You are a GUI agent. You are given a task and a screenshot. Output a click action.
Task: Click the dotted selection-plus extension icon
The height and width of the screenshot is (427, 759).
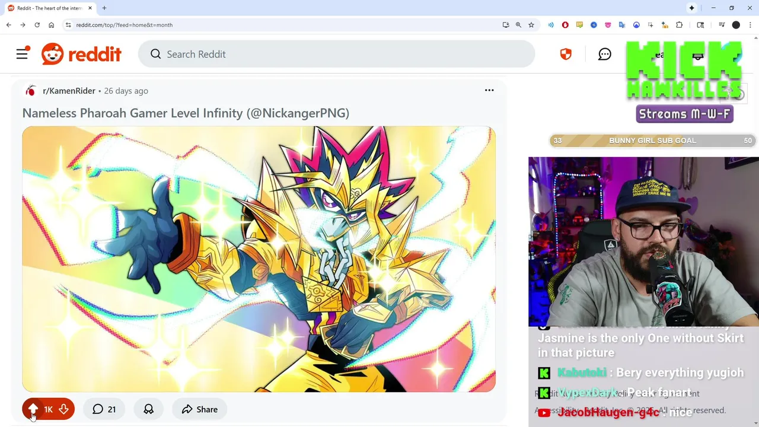tap(650, 25)
